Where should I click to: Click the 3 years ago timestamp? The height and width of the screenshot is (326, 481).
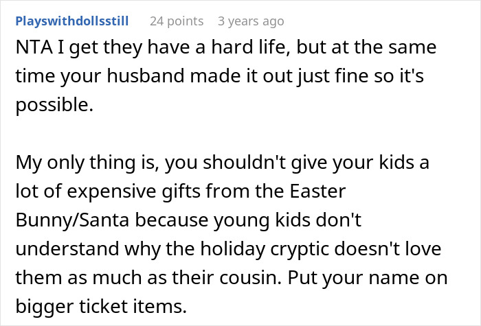click(x=251, y=22)
